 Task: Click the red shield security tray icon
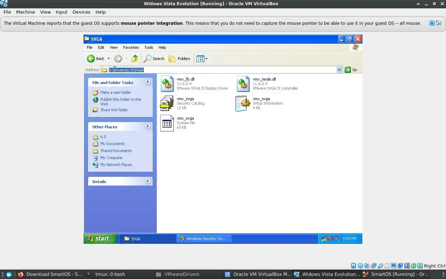(330, 239)
